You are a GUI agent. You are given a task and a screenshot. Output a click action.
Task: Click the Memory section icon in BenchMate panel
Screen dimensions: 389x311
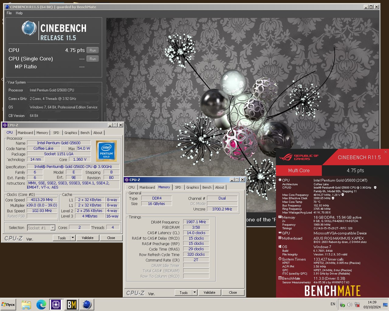click(280, 217)
